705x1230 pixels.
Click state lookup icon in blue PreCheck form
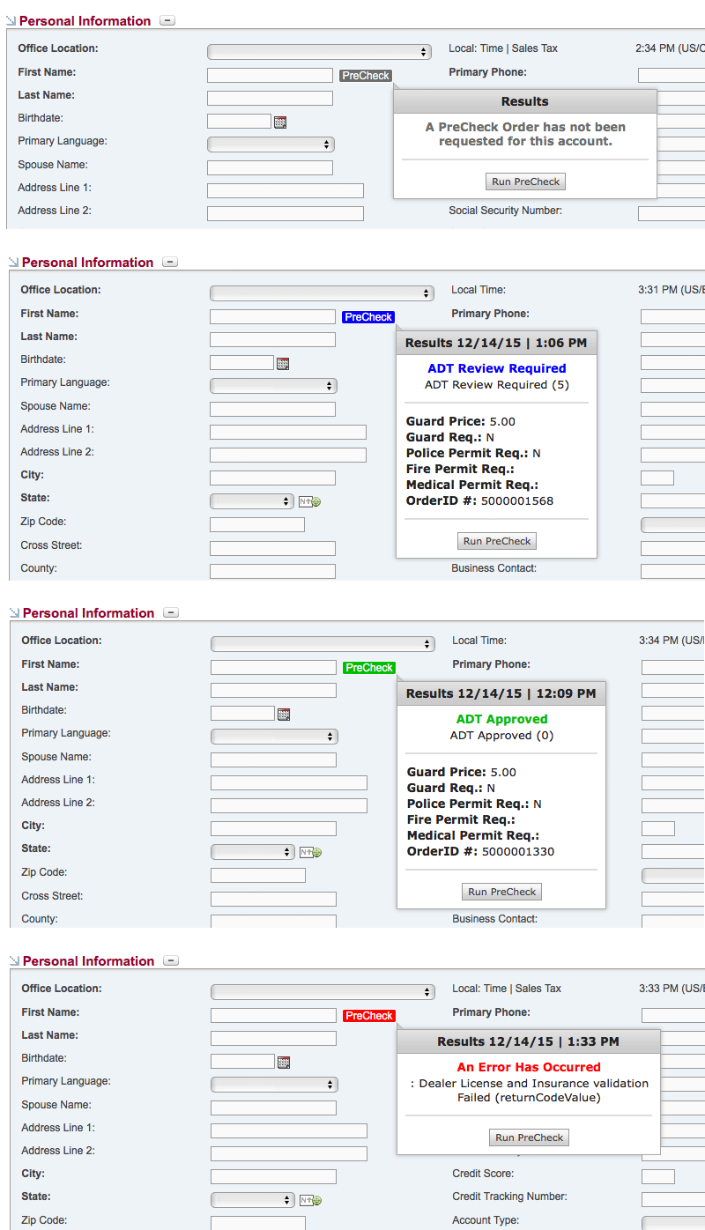(x=309, y=501)
